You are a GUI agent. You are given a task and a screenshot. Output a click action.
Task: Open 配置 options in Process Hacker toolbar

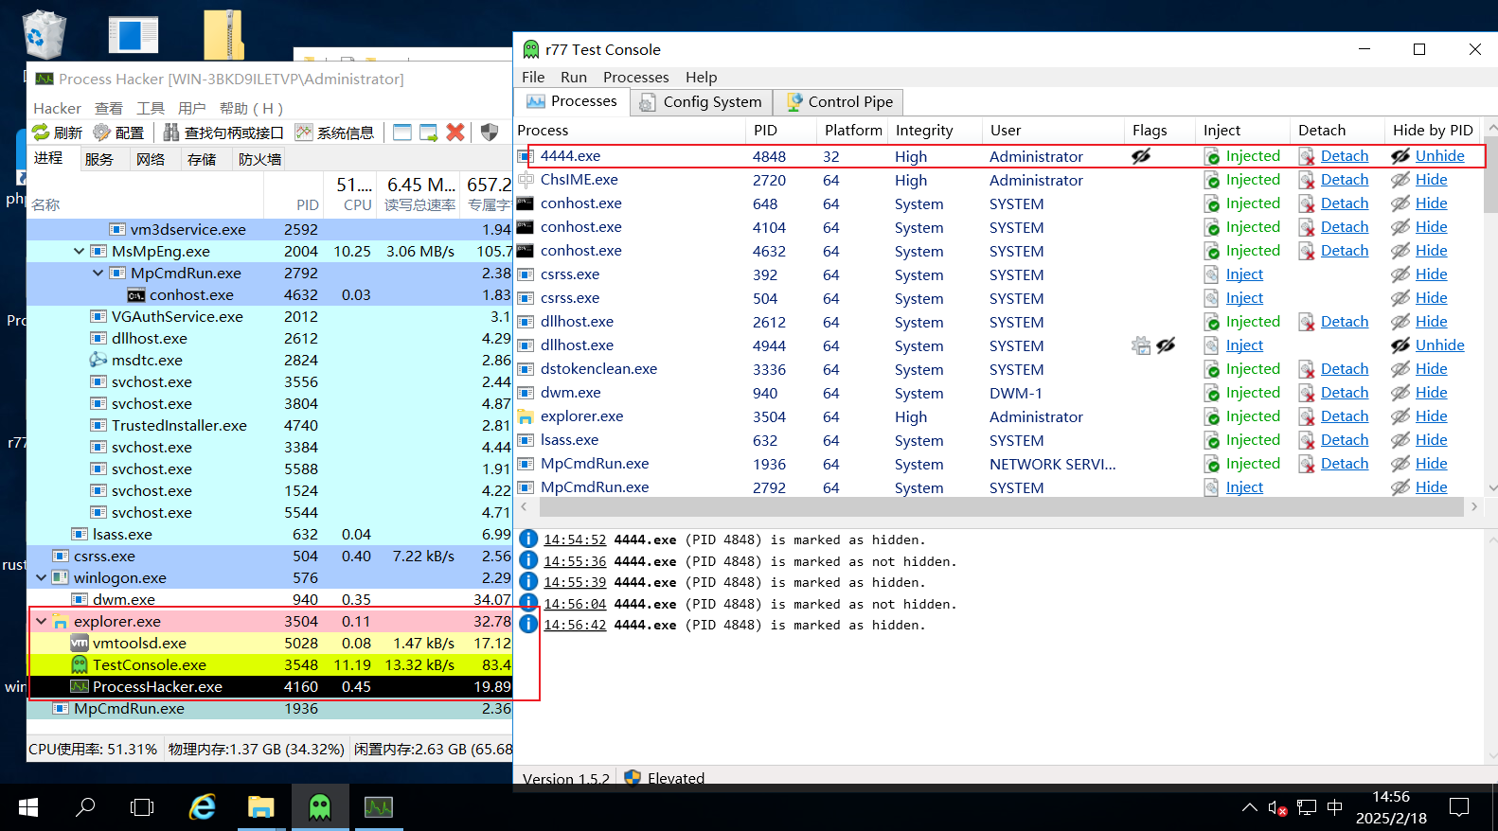tap(119, 133)
